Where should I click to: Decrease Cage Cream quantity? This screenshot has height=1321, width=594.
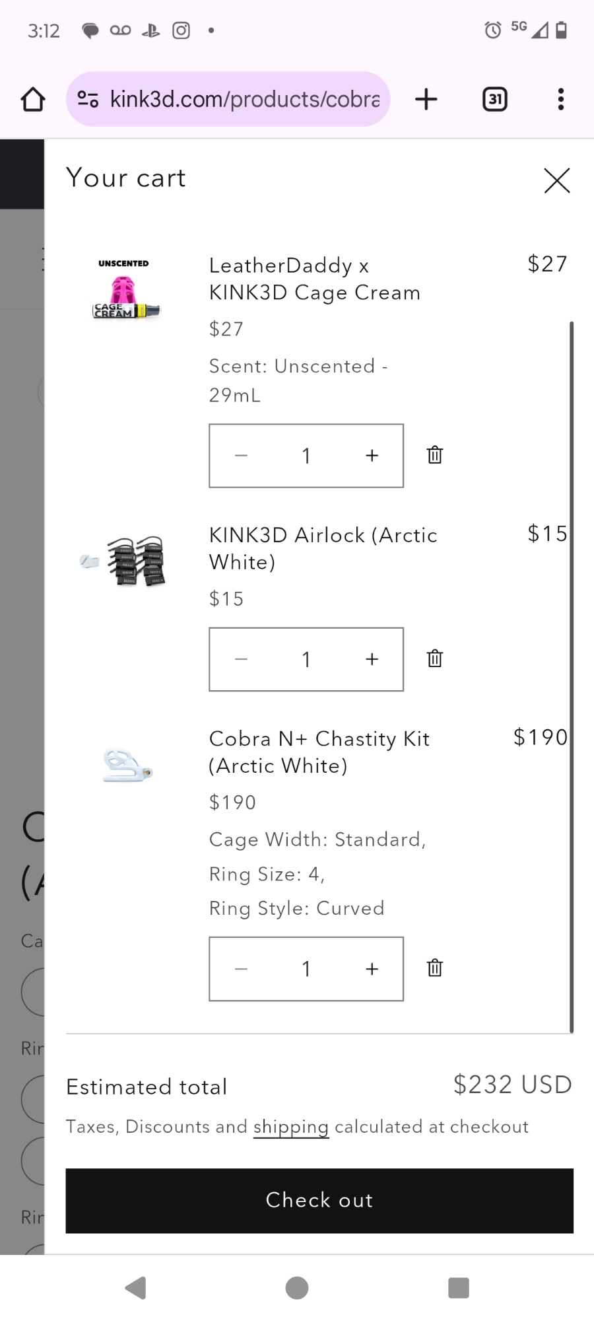pos(241,456)
